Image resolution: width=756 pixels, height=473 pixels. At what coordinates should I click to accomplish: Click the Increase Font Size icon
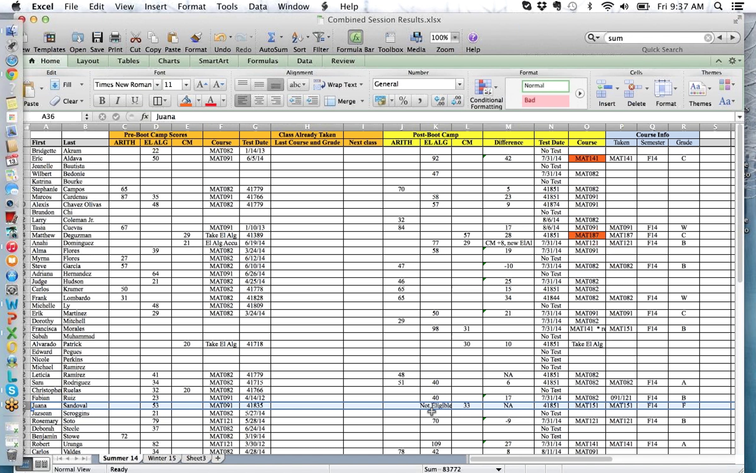coord(201,85)
